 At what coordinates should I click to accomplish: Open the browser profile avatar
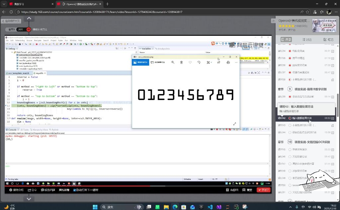(x=329, y=12)
